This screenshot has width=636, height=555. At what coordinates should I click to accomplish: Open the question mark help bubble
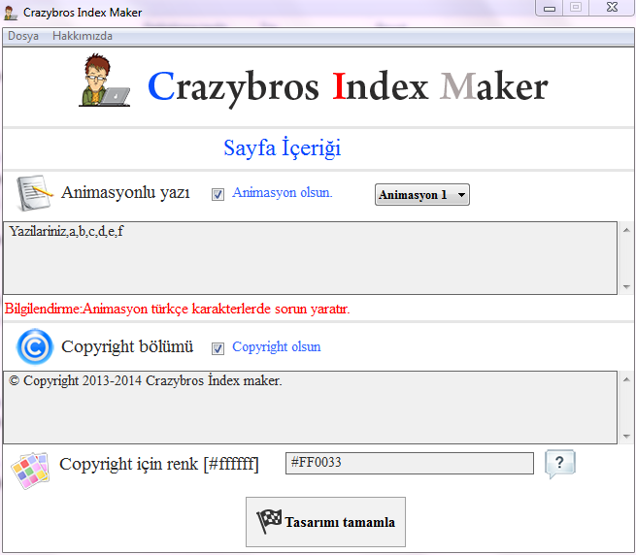pos(559,463)
